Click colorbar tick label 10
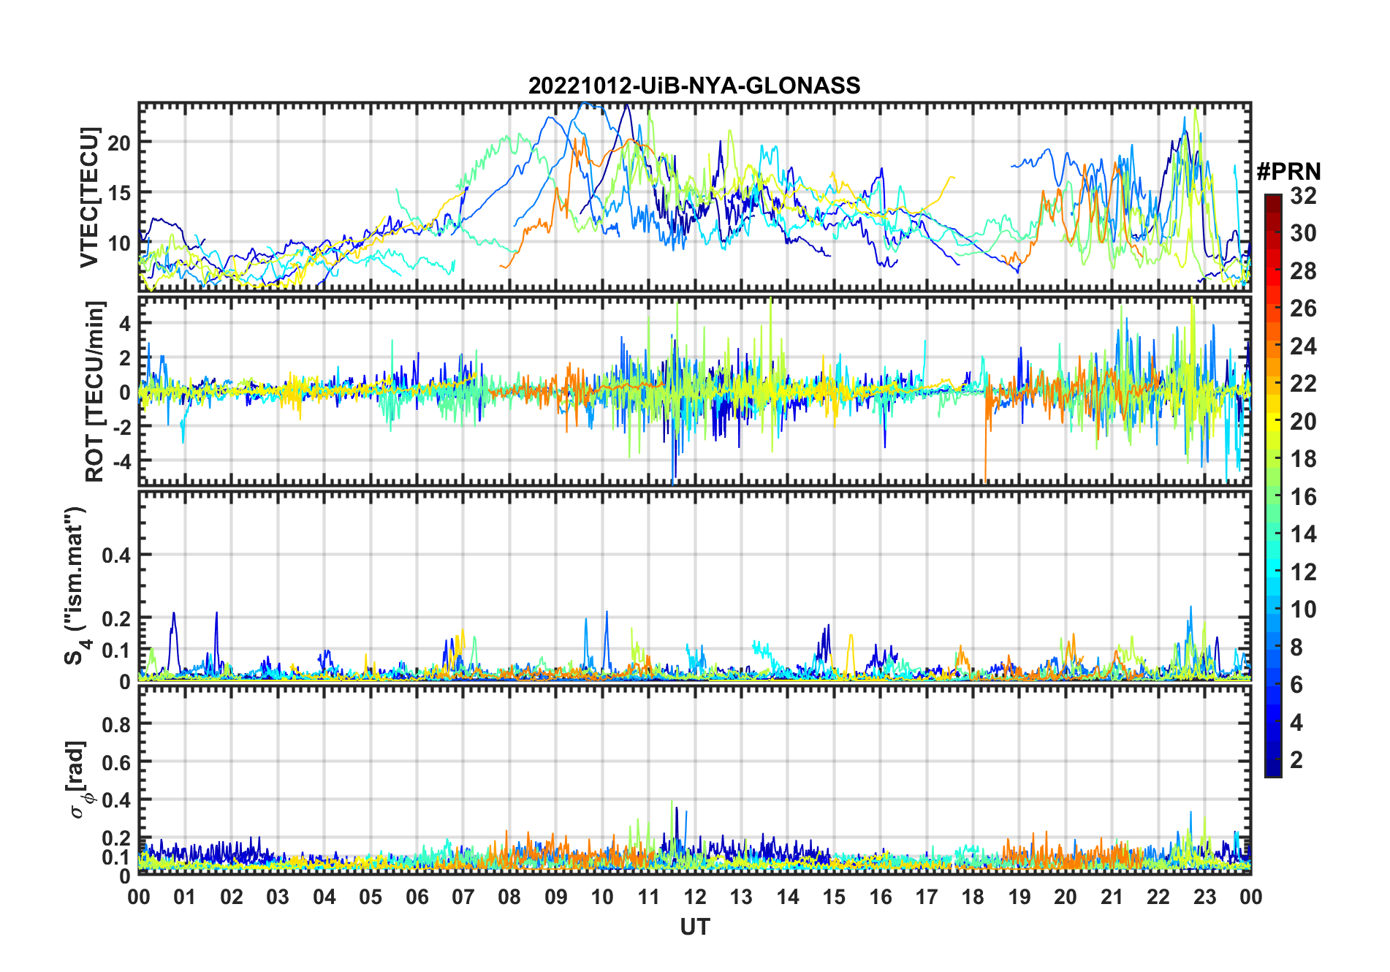This screenshot has width=1390, height=972. [1303, 610]
